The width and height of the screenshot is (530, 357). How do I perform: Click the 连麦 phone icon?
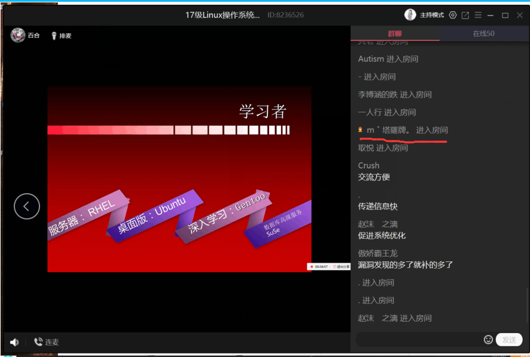click(38, 342)
